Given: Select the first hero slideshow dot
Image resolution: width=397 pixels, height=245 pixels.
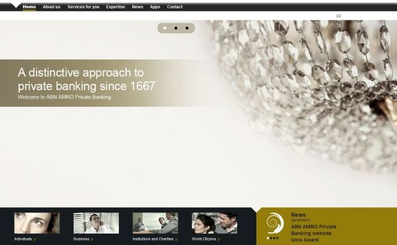Looking at the screenshot, I should (165, 28).
